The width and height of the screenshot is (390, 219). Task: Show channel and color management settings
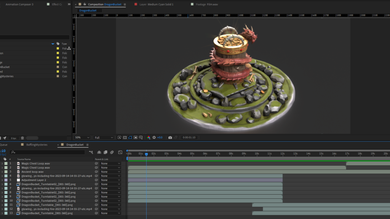(x=149, y=137)
